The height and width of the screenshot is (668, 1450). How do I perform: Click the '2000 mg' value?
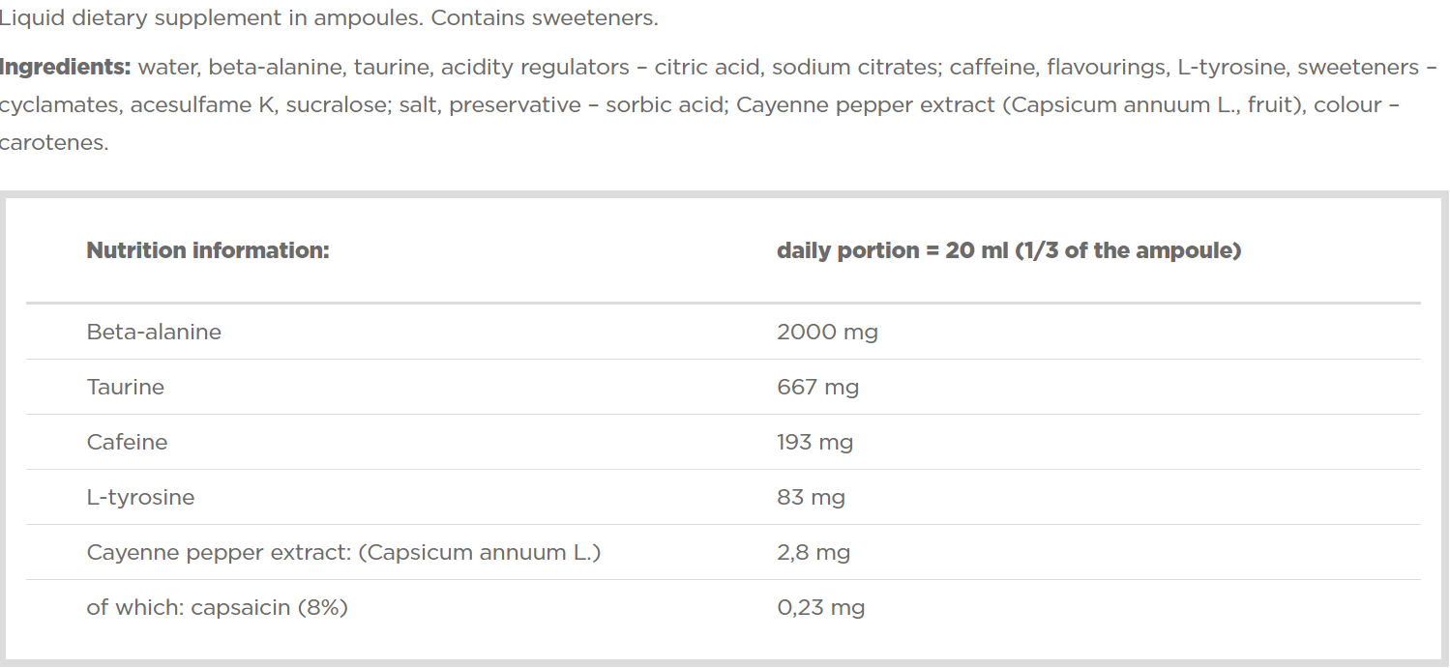(827, 333)
